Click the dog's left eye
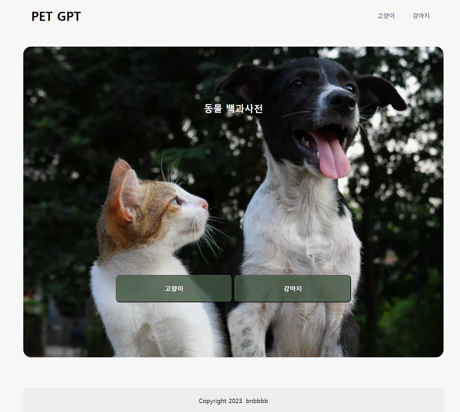The width and height of the screenshot is (460, 412). (x=297, y=84)
